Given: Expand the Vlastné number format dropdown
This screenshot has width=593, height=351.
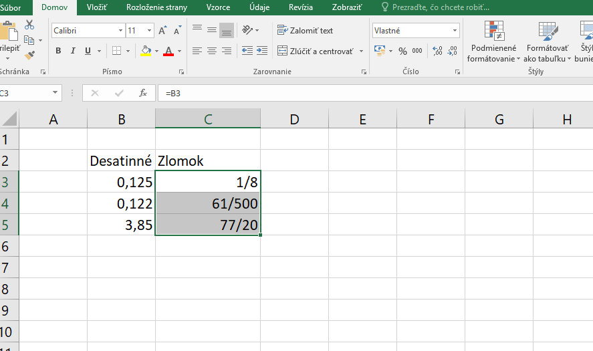Looking at the screenshot, I should [x=455, y=31].
